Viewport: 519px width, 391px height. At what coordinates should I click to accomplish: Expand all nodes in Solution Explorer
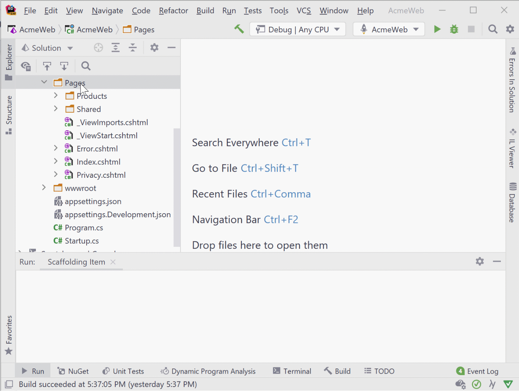tap(115, 47)
